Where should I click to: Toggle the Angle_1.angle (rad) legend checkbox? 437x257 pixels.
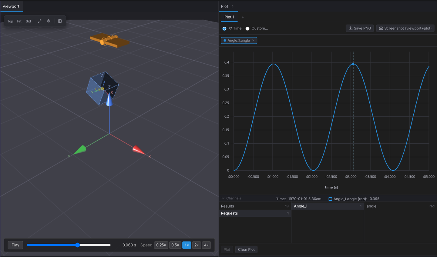(x=330, y=199)
